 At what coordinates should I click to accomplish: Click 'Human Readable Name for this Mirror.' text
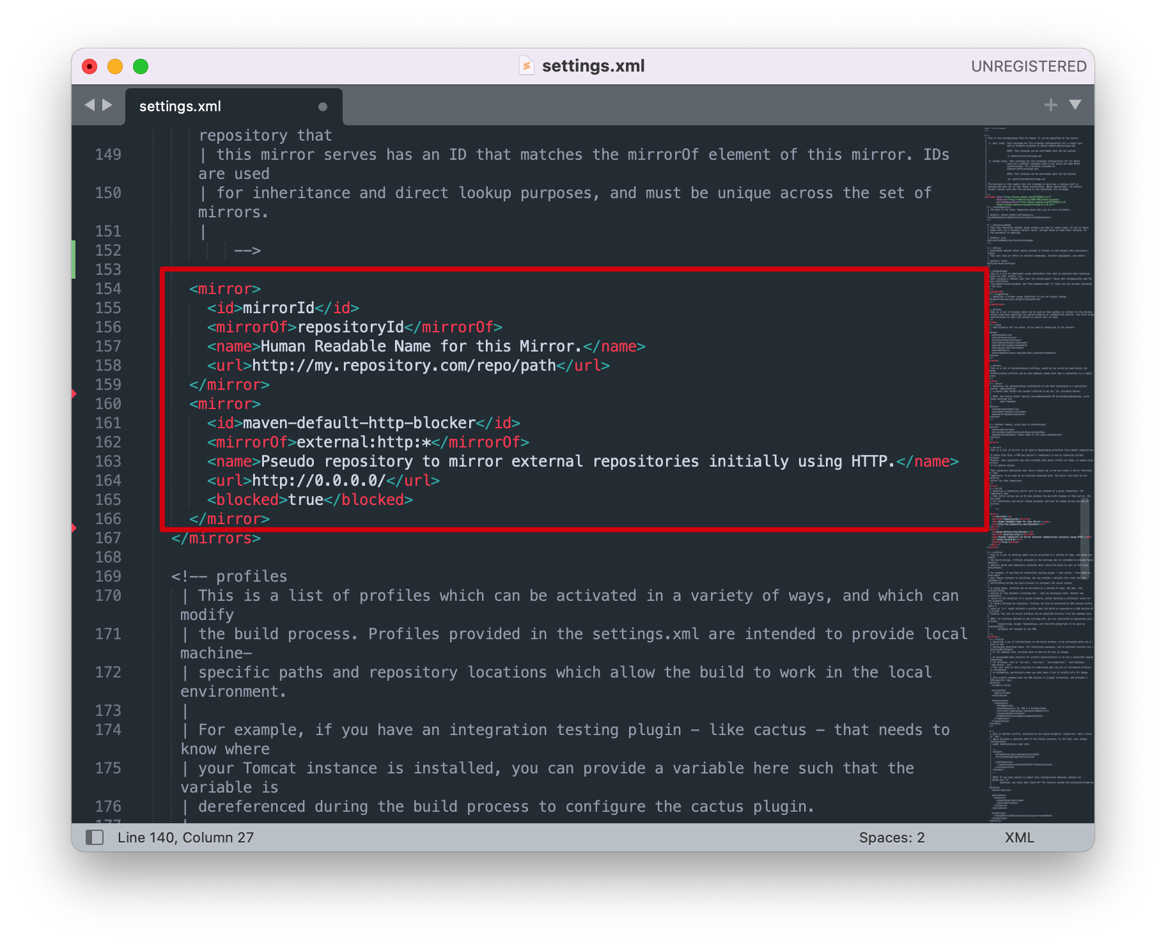[421, 346]
